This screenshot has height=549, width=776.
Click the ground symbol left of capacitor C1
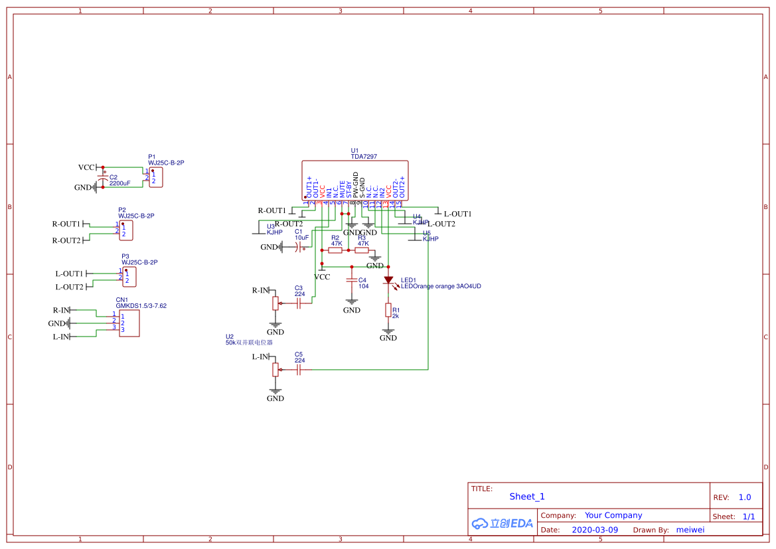[x=281, y=247]
